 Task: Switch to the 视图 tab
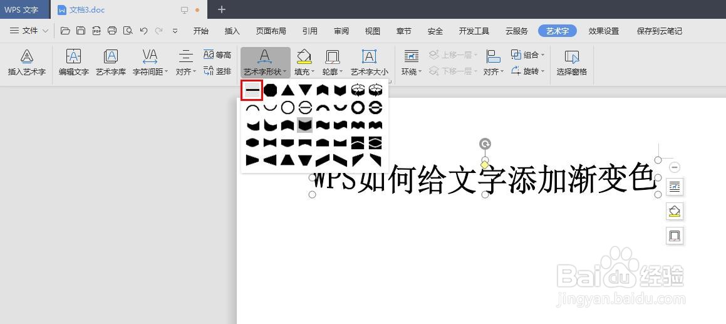click(x=372, y=31)
